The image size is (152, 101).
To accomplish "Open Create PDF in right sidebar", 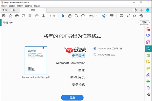I will tap(148, 29).
